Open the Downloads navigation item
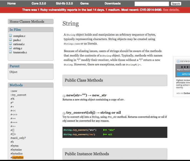Screen dimensions: 190x161 point(112,4)
